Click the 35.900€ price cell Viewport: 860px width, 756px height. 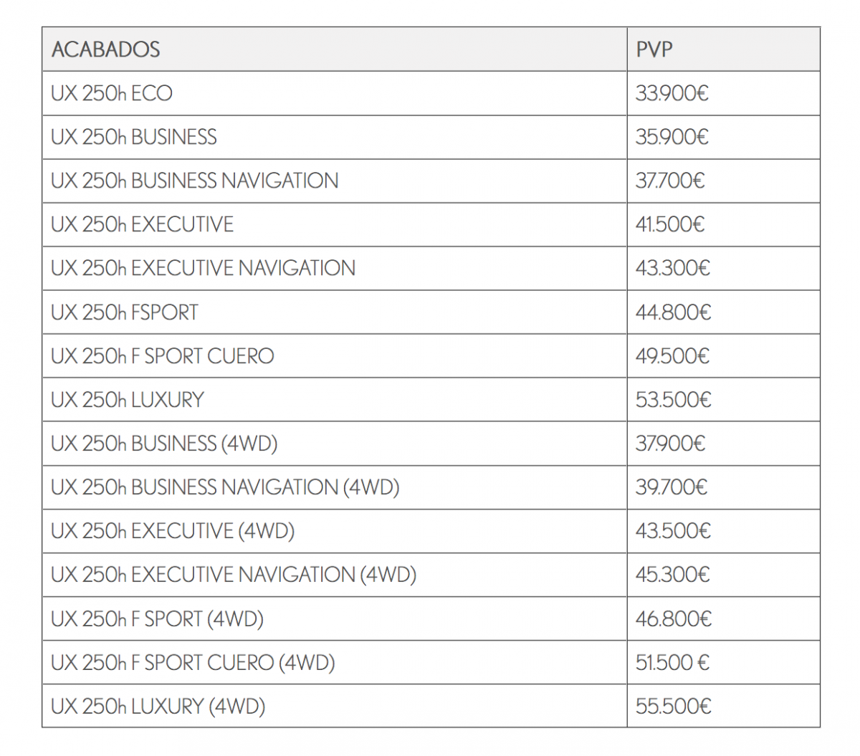coord(672,137)
